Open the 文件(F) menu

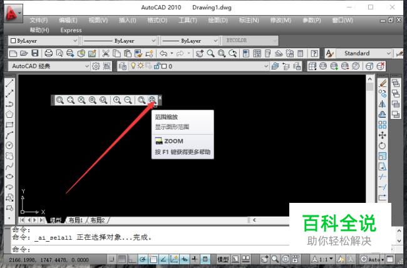pyautogui.click(x=39, y=20)
